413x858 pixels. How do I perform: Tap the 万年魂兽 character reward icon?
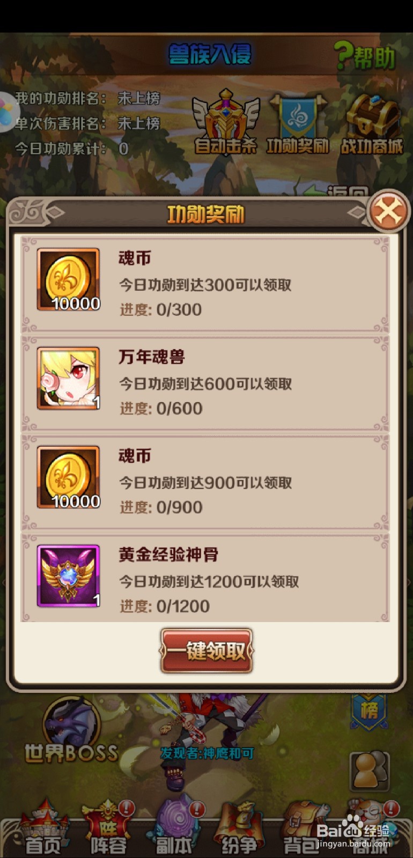69,378
